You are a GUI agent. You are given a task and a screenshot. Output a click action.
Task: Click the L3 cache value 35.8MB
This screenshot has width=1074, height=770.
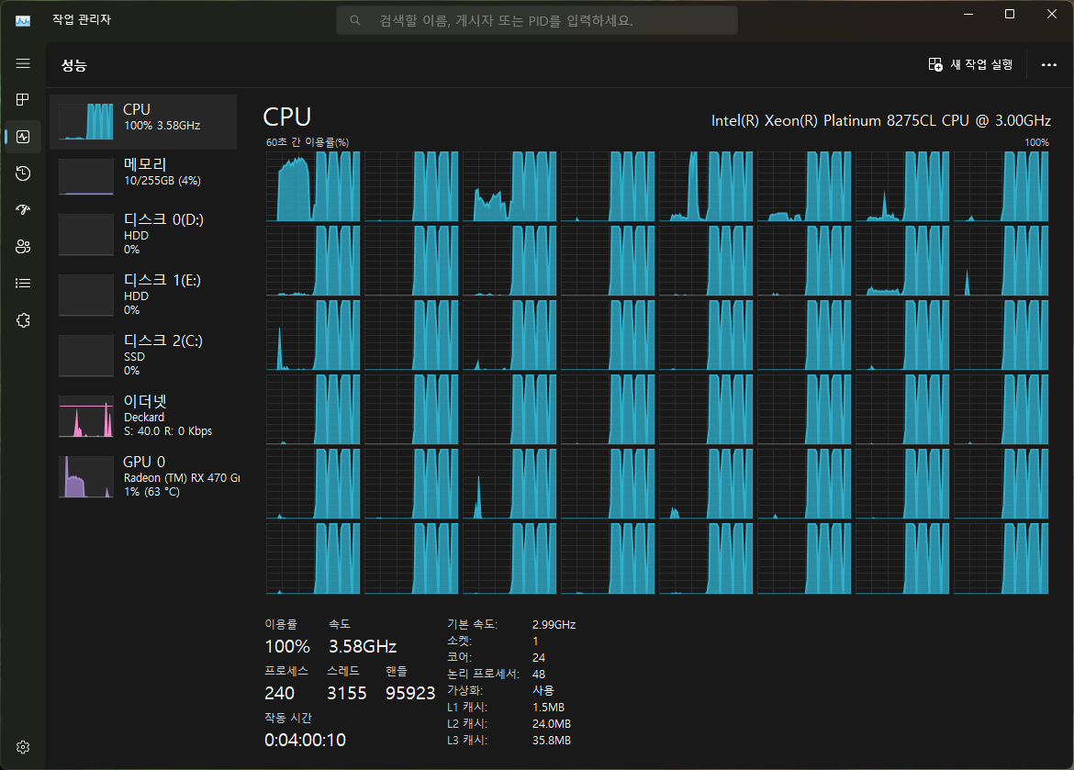[552, 740]
